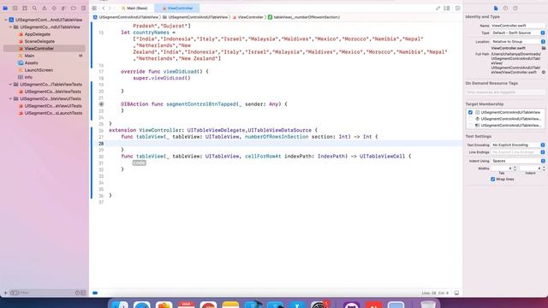This screenshot has width=548, height=308.
Task: Open the Breakpoint navigator icon
Action: [74, 8]
